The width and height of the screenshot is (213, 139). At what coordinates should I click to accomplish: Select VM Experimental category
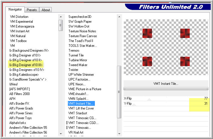coord(21,22)
